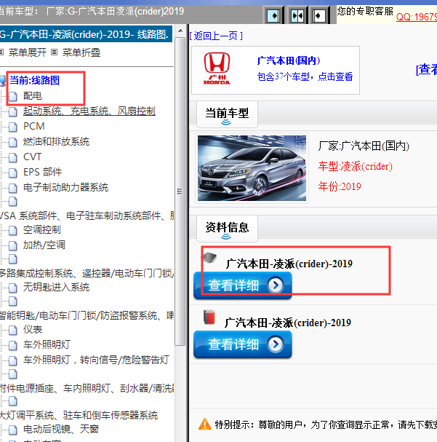Open 配电 wiring diagram
The height and width of the screenshot is (442, 437).
tap(33, 96)
